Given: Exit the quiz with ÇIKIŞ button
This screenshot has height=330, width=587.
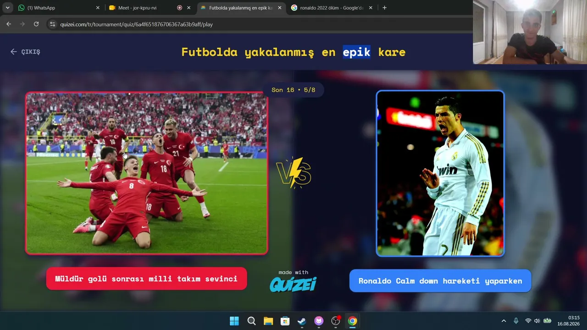Looking at the screenshot, I should click(x=25, y=52).
